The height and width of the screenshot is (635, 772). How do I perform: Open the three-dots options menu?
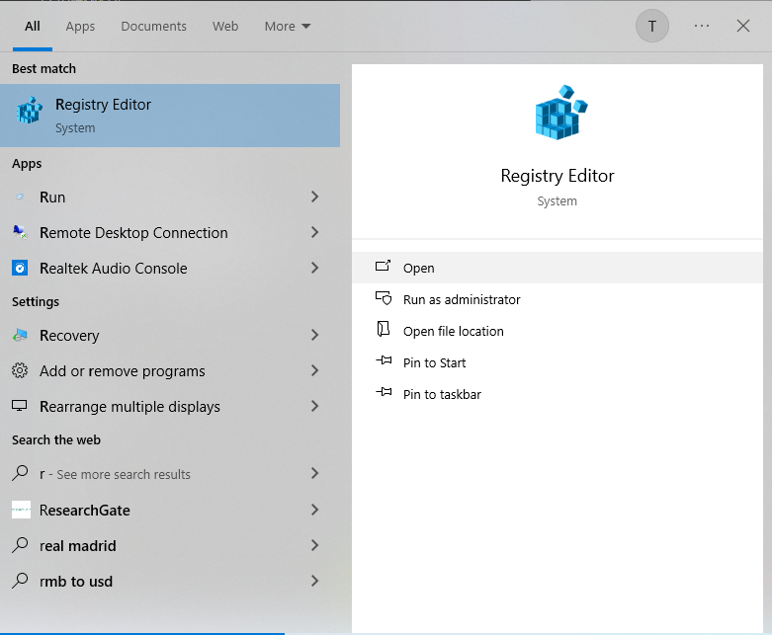point(702,27)
